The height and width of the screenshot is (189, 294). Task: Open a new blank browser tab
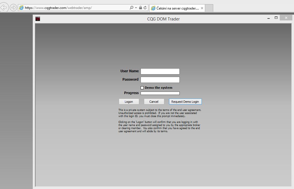[x=209, y=8]
